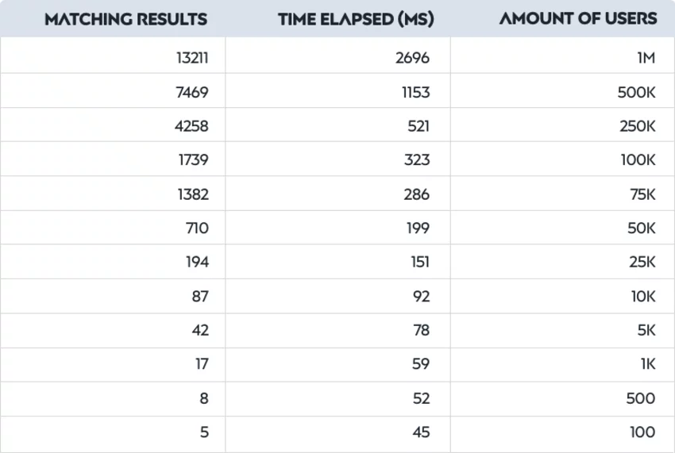Select the 52 time elapsed cell
The image size is (675, 453).
pos(338,399)
